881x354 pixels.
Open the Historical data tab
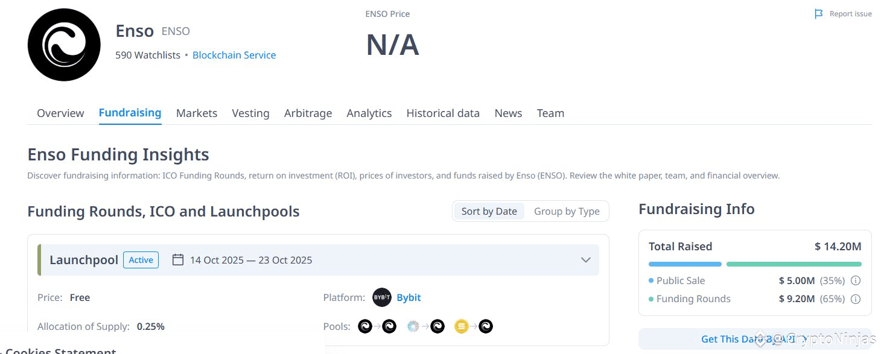pyautogui.click(x=443, y=113)
